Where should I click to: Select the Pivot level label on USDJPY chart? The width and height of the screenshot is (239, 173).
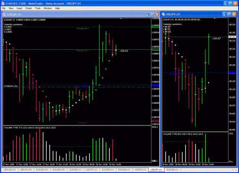175,74
